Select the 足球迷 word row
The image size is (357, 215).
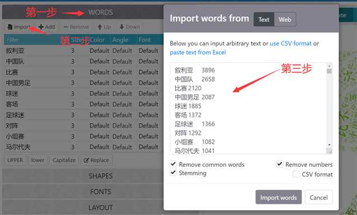click(84, 115)
